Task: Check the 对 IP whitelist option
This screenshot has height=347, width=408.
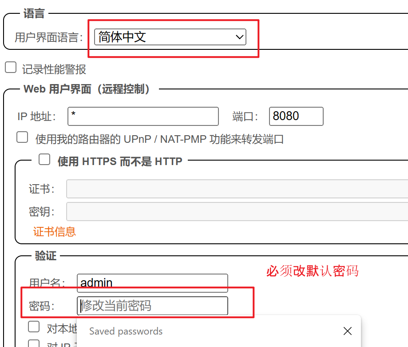Action: (34, 343)
